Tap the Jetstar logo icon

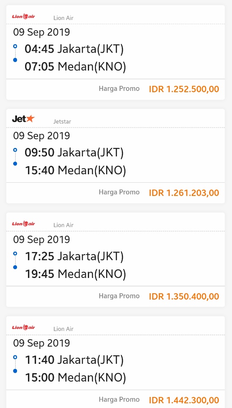click(x=23, y=119)
